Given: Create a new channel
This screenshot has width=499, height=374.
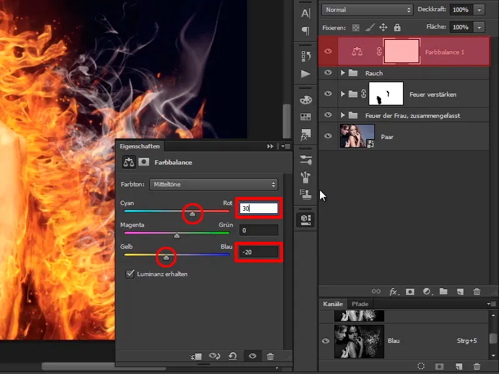Looking at the screenshot, I should click(x=458, y=367).
